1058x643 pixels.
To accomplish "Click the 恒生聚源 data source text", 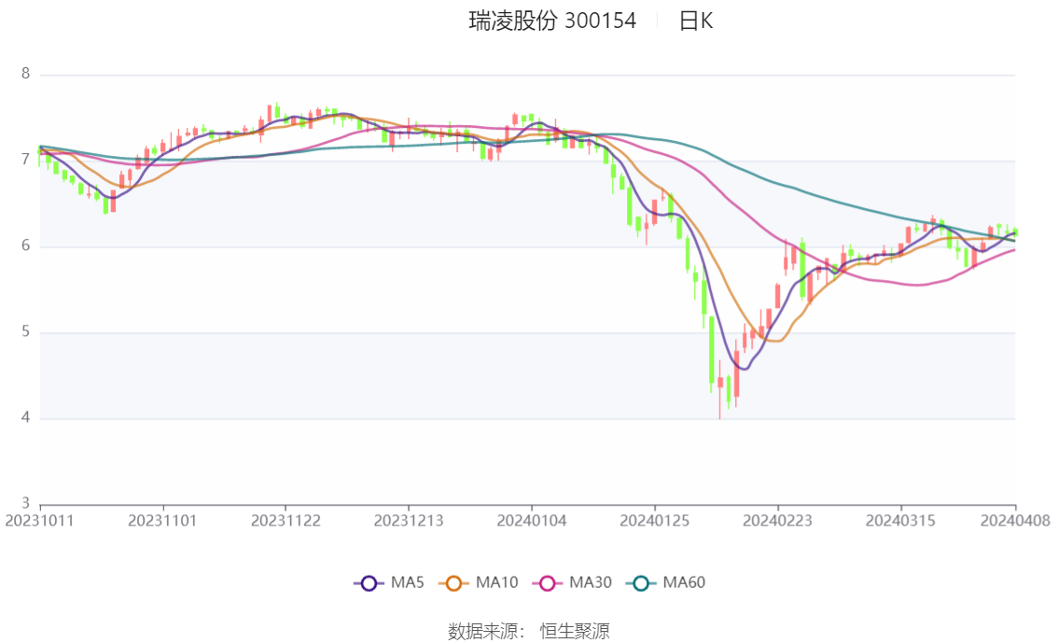I will (575, 632).
